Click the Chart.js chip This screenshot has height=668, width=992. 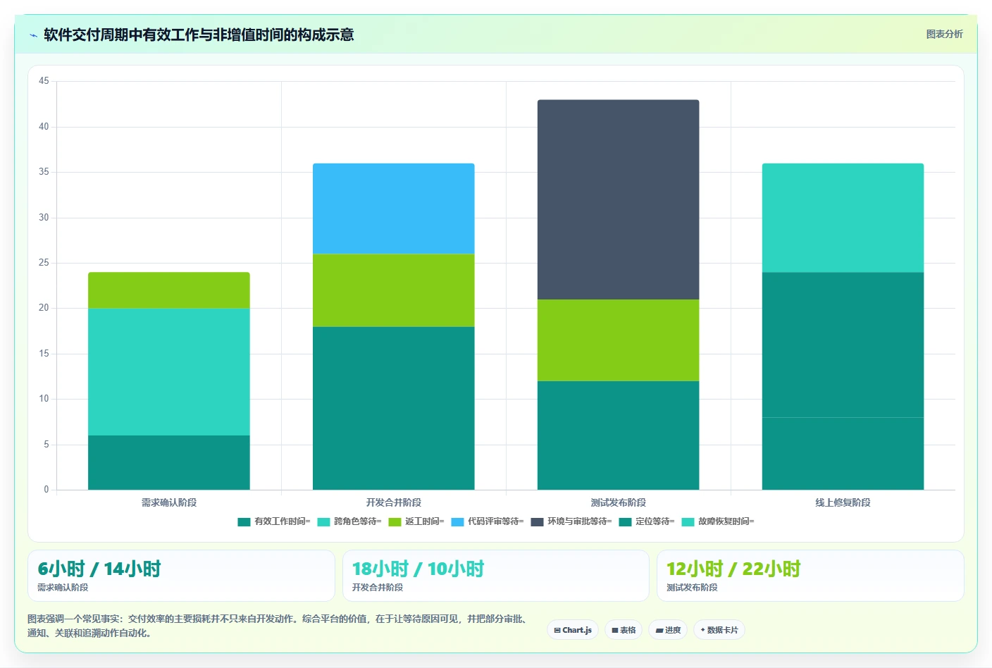(573, 630)
